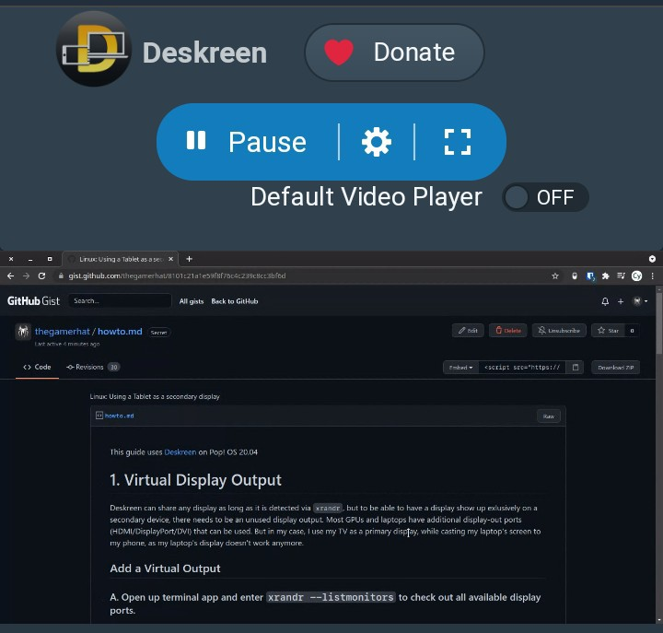Click the '1. Virtual Display Output' heading
The width and height of the screenshot is (663, 633).
click(x=195, y=480)
